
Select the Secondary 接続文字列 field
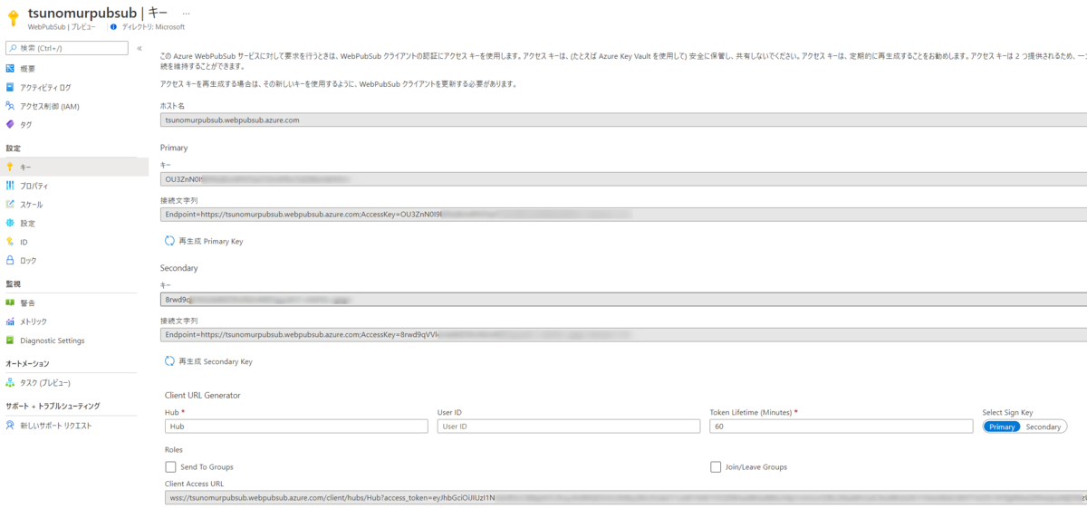coord(623,334)
